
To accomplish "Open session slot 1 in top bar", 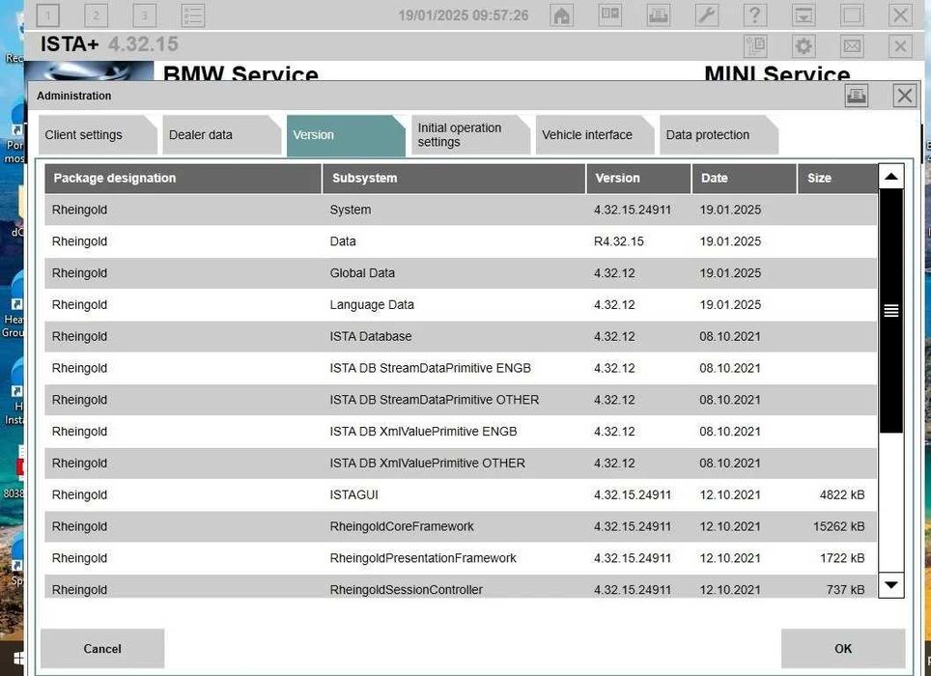I will [47, 15].
